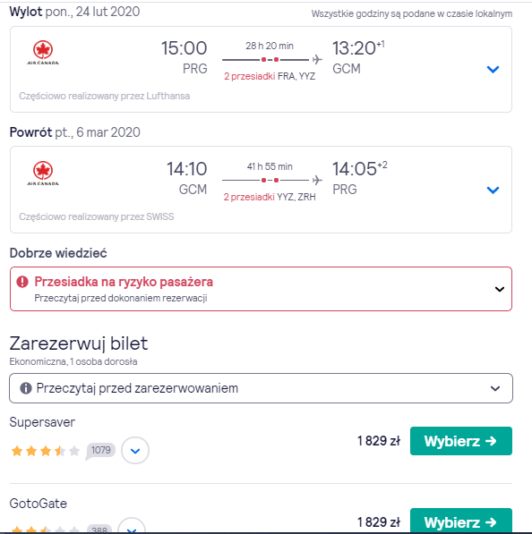Click the outbound 15:00 PRG flight card
Viewport: 532px width, 534px height.
coord(261,69)
